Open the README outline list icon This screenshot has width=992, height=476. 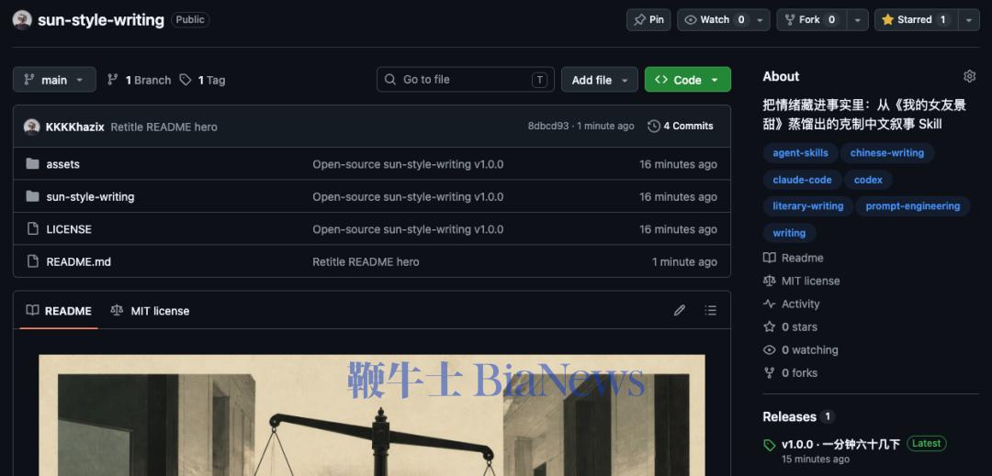[x=710, y=310]
